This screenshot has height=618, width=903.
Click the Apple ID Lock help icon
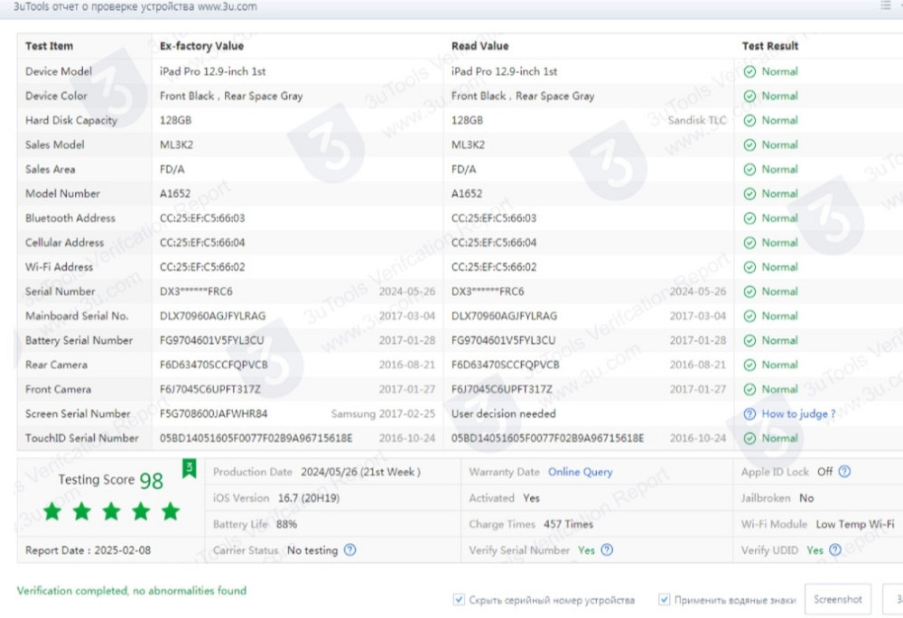tap(845, 472)
